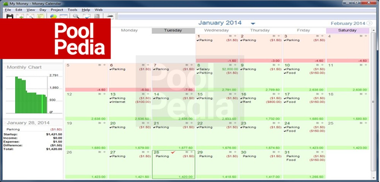Screen dimensions: 380x182
Task: Click the magnifying glass search toolbar icon
Action: tap(76, 17)
